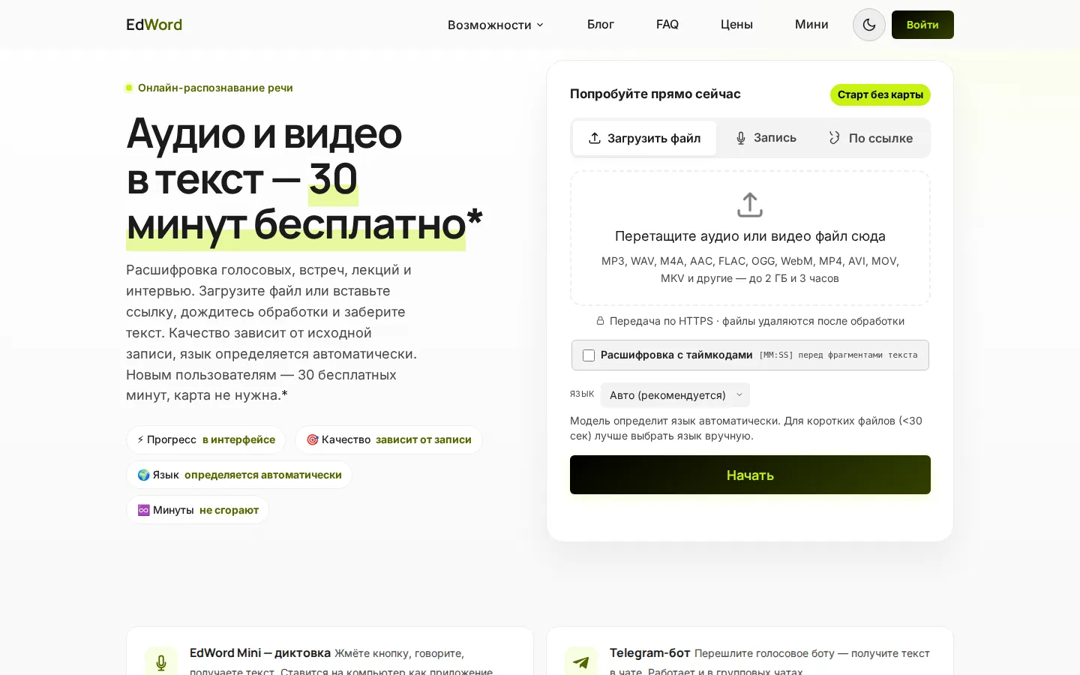Go to Цены pricing page

click(736, 25)
